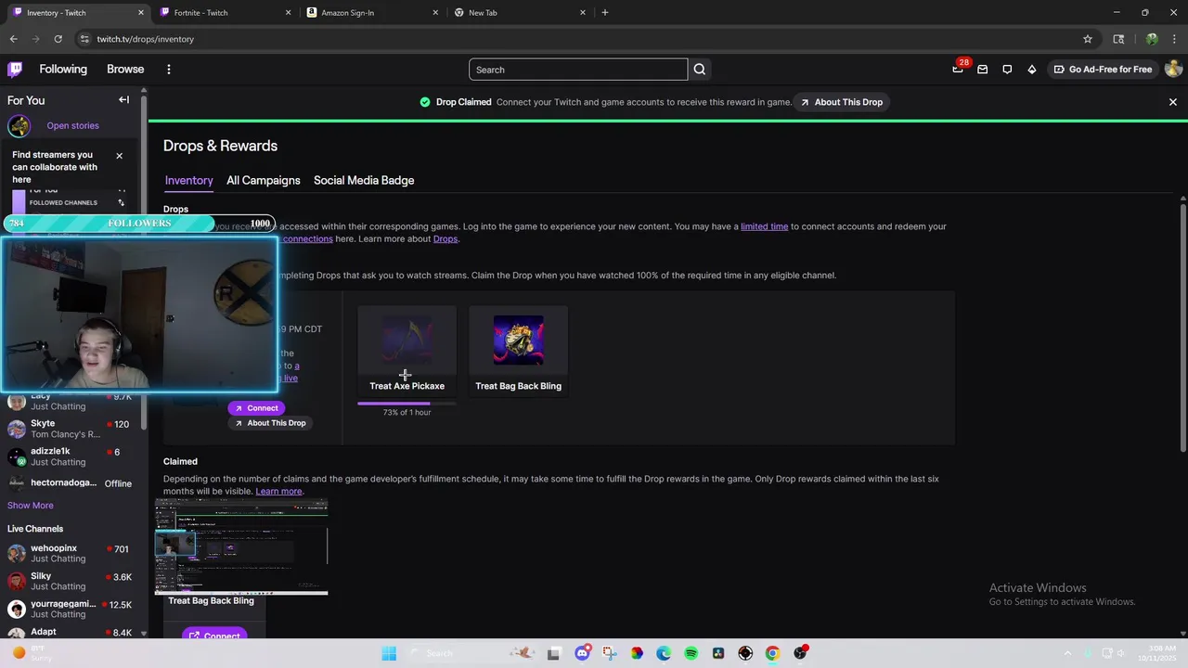This screenshot has width=1188, height=668.
Task: Collapse the For You sidebar
Action: [x=123, y=100]
